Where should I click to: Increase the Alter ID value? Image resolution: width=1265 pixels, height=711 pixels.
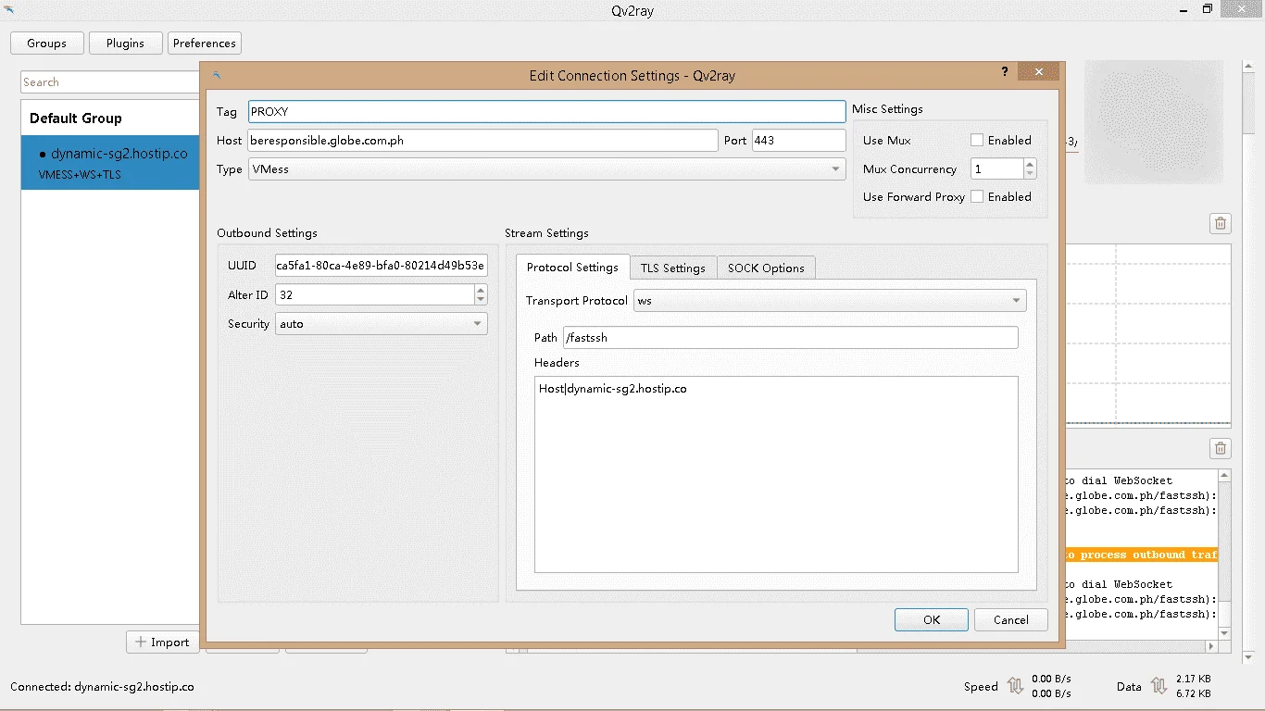[481, 290]
